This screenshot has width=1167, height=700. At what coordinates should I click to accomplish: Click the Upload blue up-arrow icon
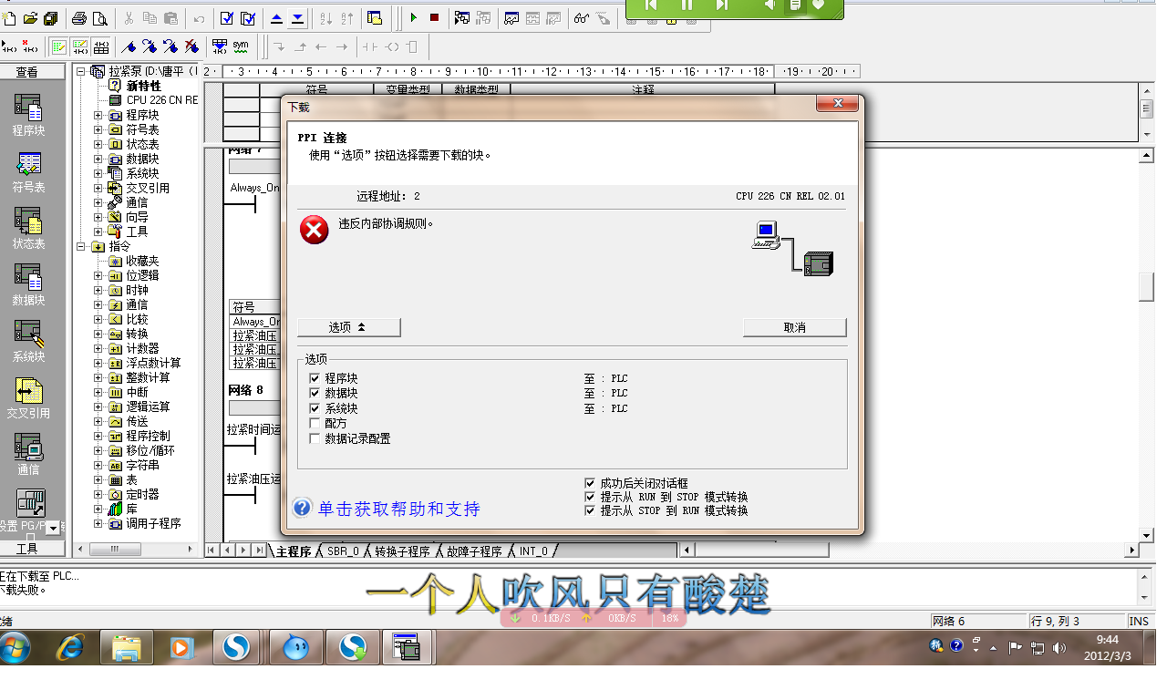277,18
